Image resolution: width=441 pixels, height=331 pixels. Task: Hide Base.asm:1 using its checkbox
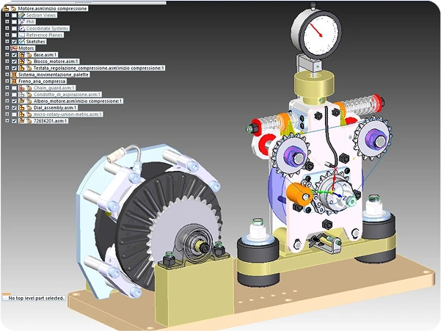click(14, 54)
